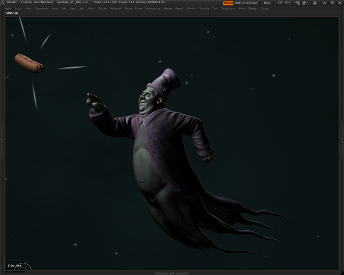Viewport: 344px width, 275px height.
Task: Toggle the orange Menus button
Action: pyautogui.click(x=228, y=3)
